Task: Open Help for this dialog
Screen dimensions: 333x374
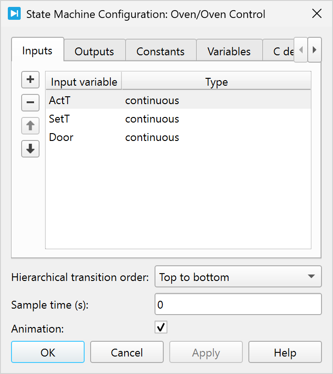Action: (x=285, y=353)
